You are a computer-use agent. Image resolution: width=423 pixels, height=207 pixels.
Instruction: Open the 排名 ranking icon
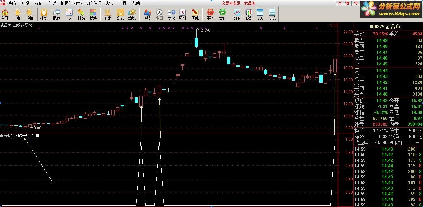tap(81, 15)
